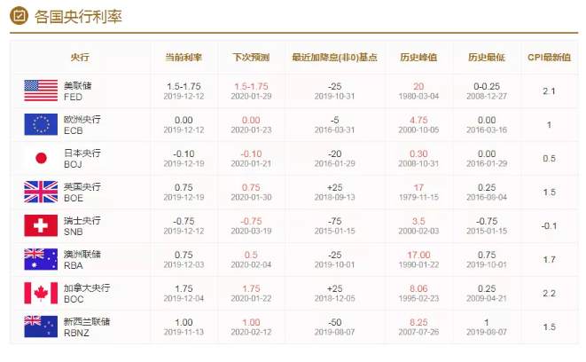Click the CPI最新值 column header
The width and height of the screenshot is (586, 362).
(x=549, y=57)
